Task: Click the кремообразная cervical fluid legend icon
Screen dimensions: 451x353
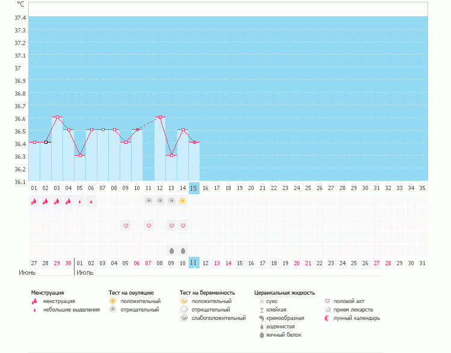Action: point(262,318)
